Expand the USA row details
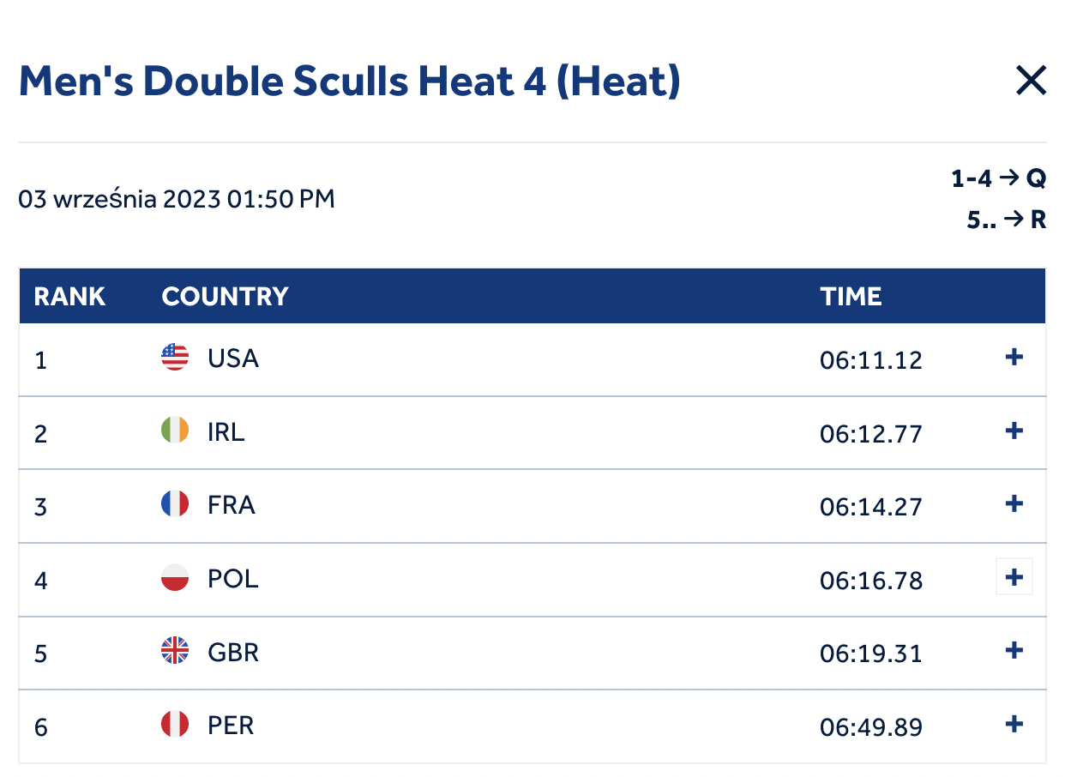 (1014, 357)
